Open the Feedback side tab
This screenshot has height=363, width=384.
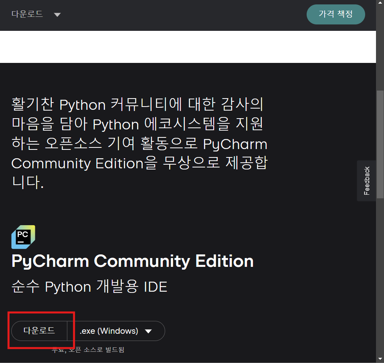366,181
